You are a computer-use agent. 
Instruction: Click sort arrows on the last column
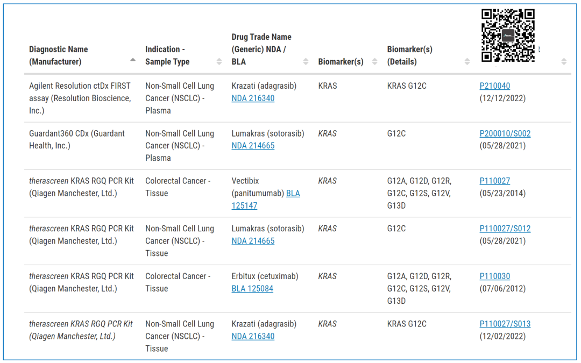pos(563,62)
